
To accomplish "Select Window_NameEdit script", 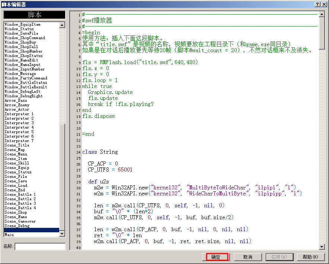I will pos(21,60).
